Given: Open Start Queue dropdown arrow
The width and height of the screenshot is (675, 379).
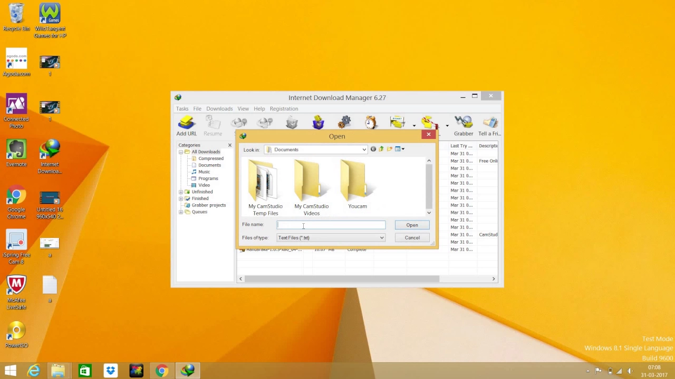Looking at the screenshot, I should (x=414, y=126).
